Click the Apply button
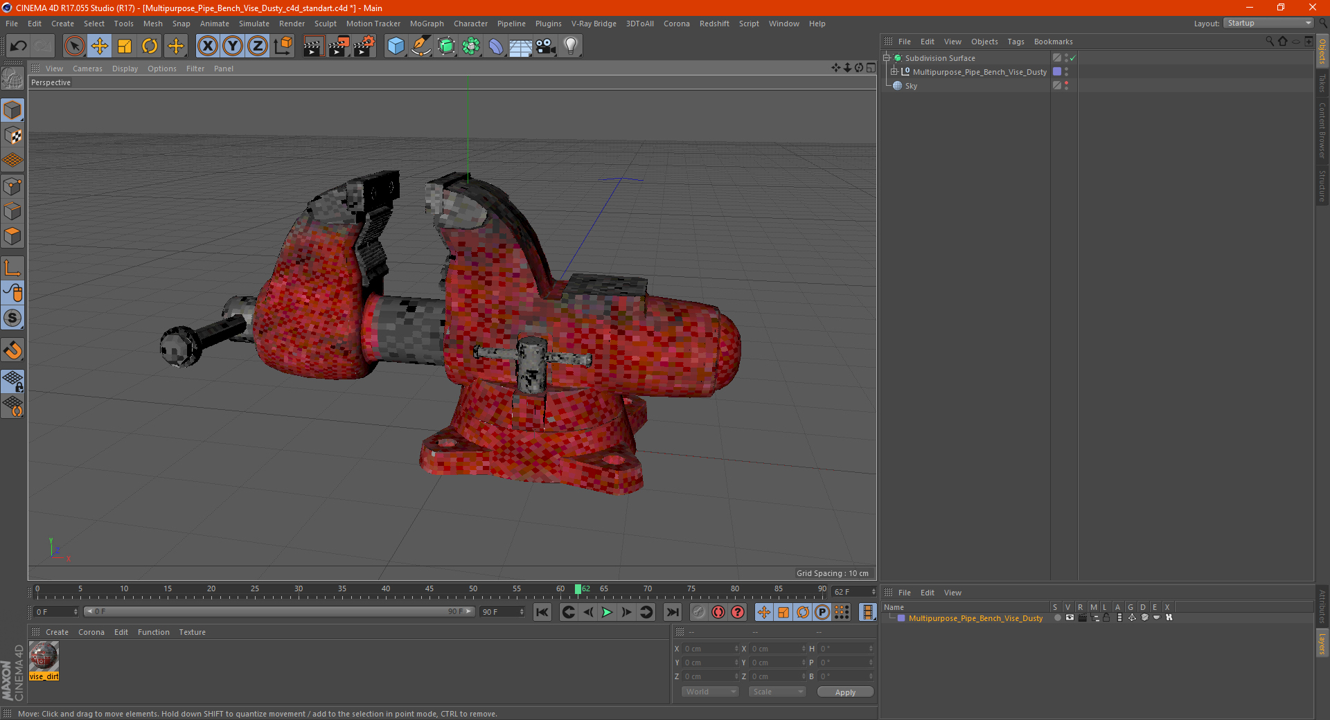 [x=845, y=692]
